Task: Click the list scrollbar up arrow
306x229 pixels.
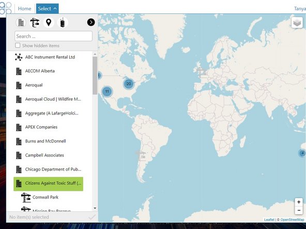Action: click(x=95, y=54)
